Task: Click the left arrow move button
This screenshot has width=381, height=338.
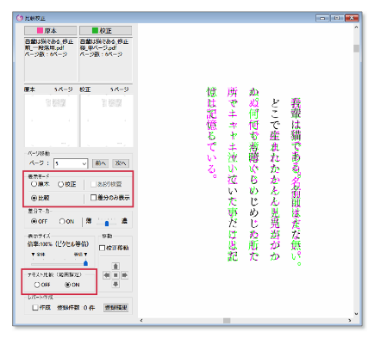Action: click(107, 275)
